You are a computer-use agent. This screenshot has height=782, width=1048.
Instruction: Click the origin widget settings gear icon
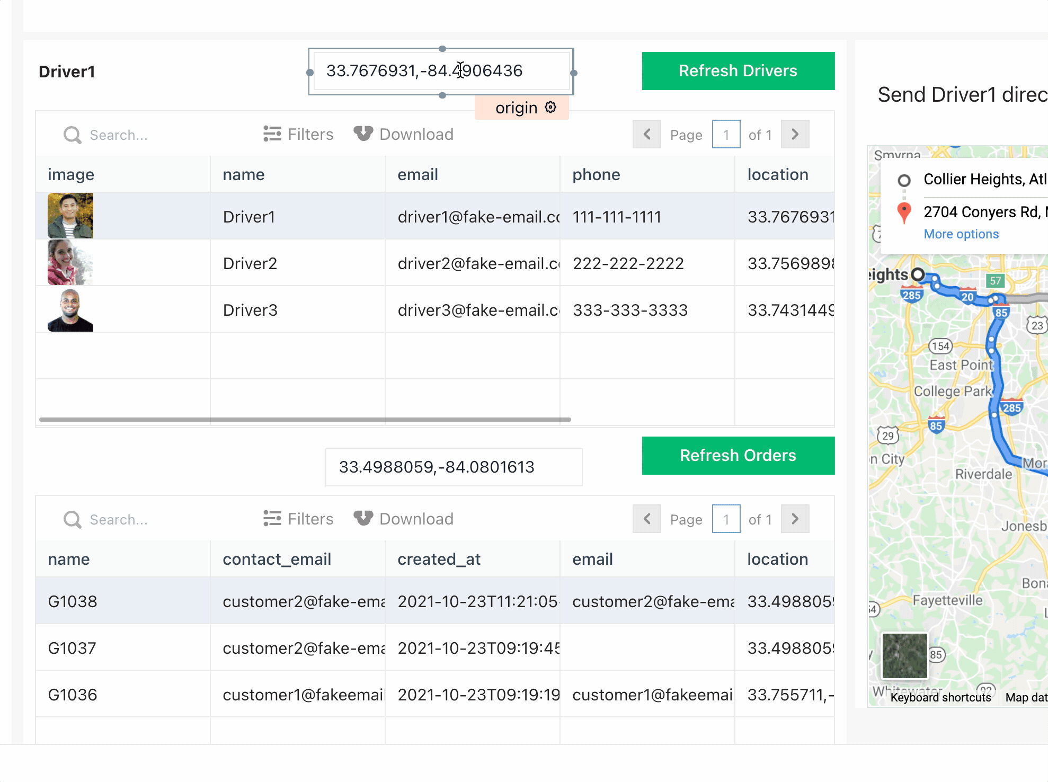[x=551, y=108]
